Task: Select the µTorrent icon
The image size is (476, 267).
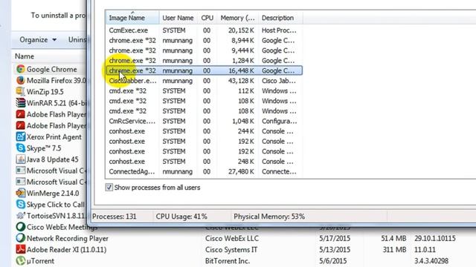Action: (x=21, y=260)
